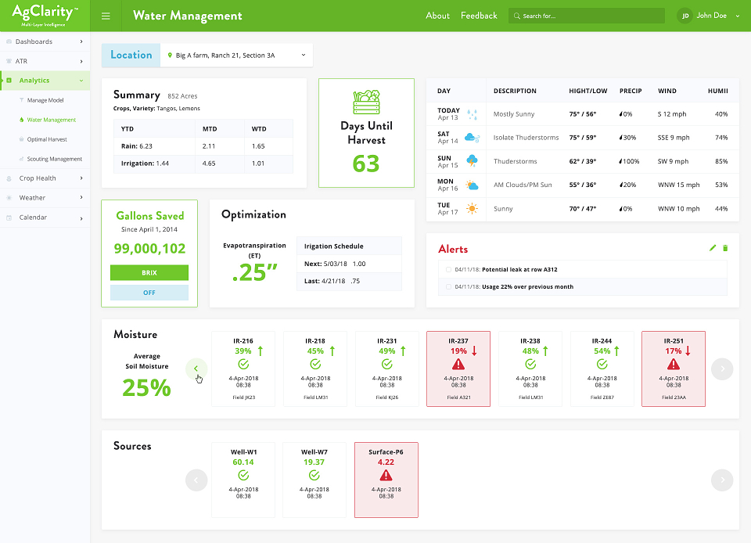Check the Potential leak alert checkbox

[448, 270]
